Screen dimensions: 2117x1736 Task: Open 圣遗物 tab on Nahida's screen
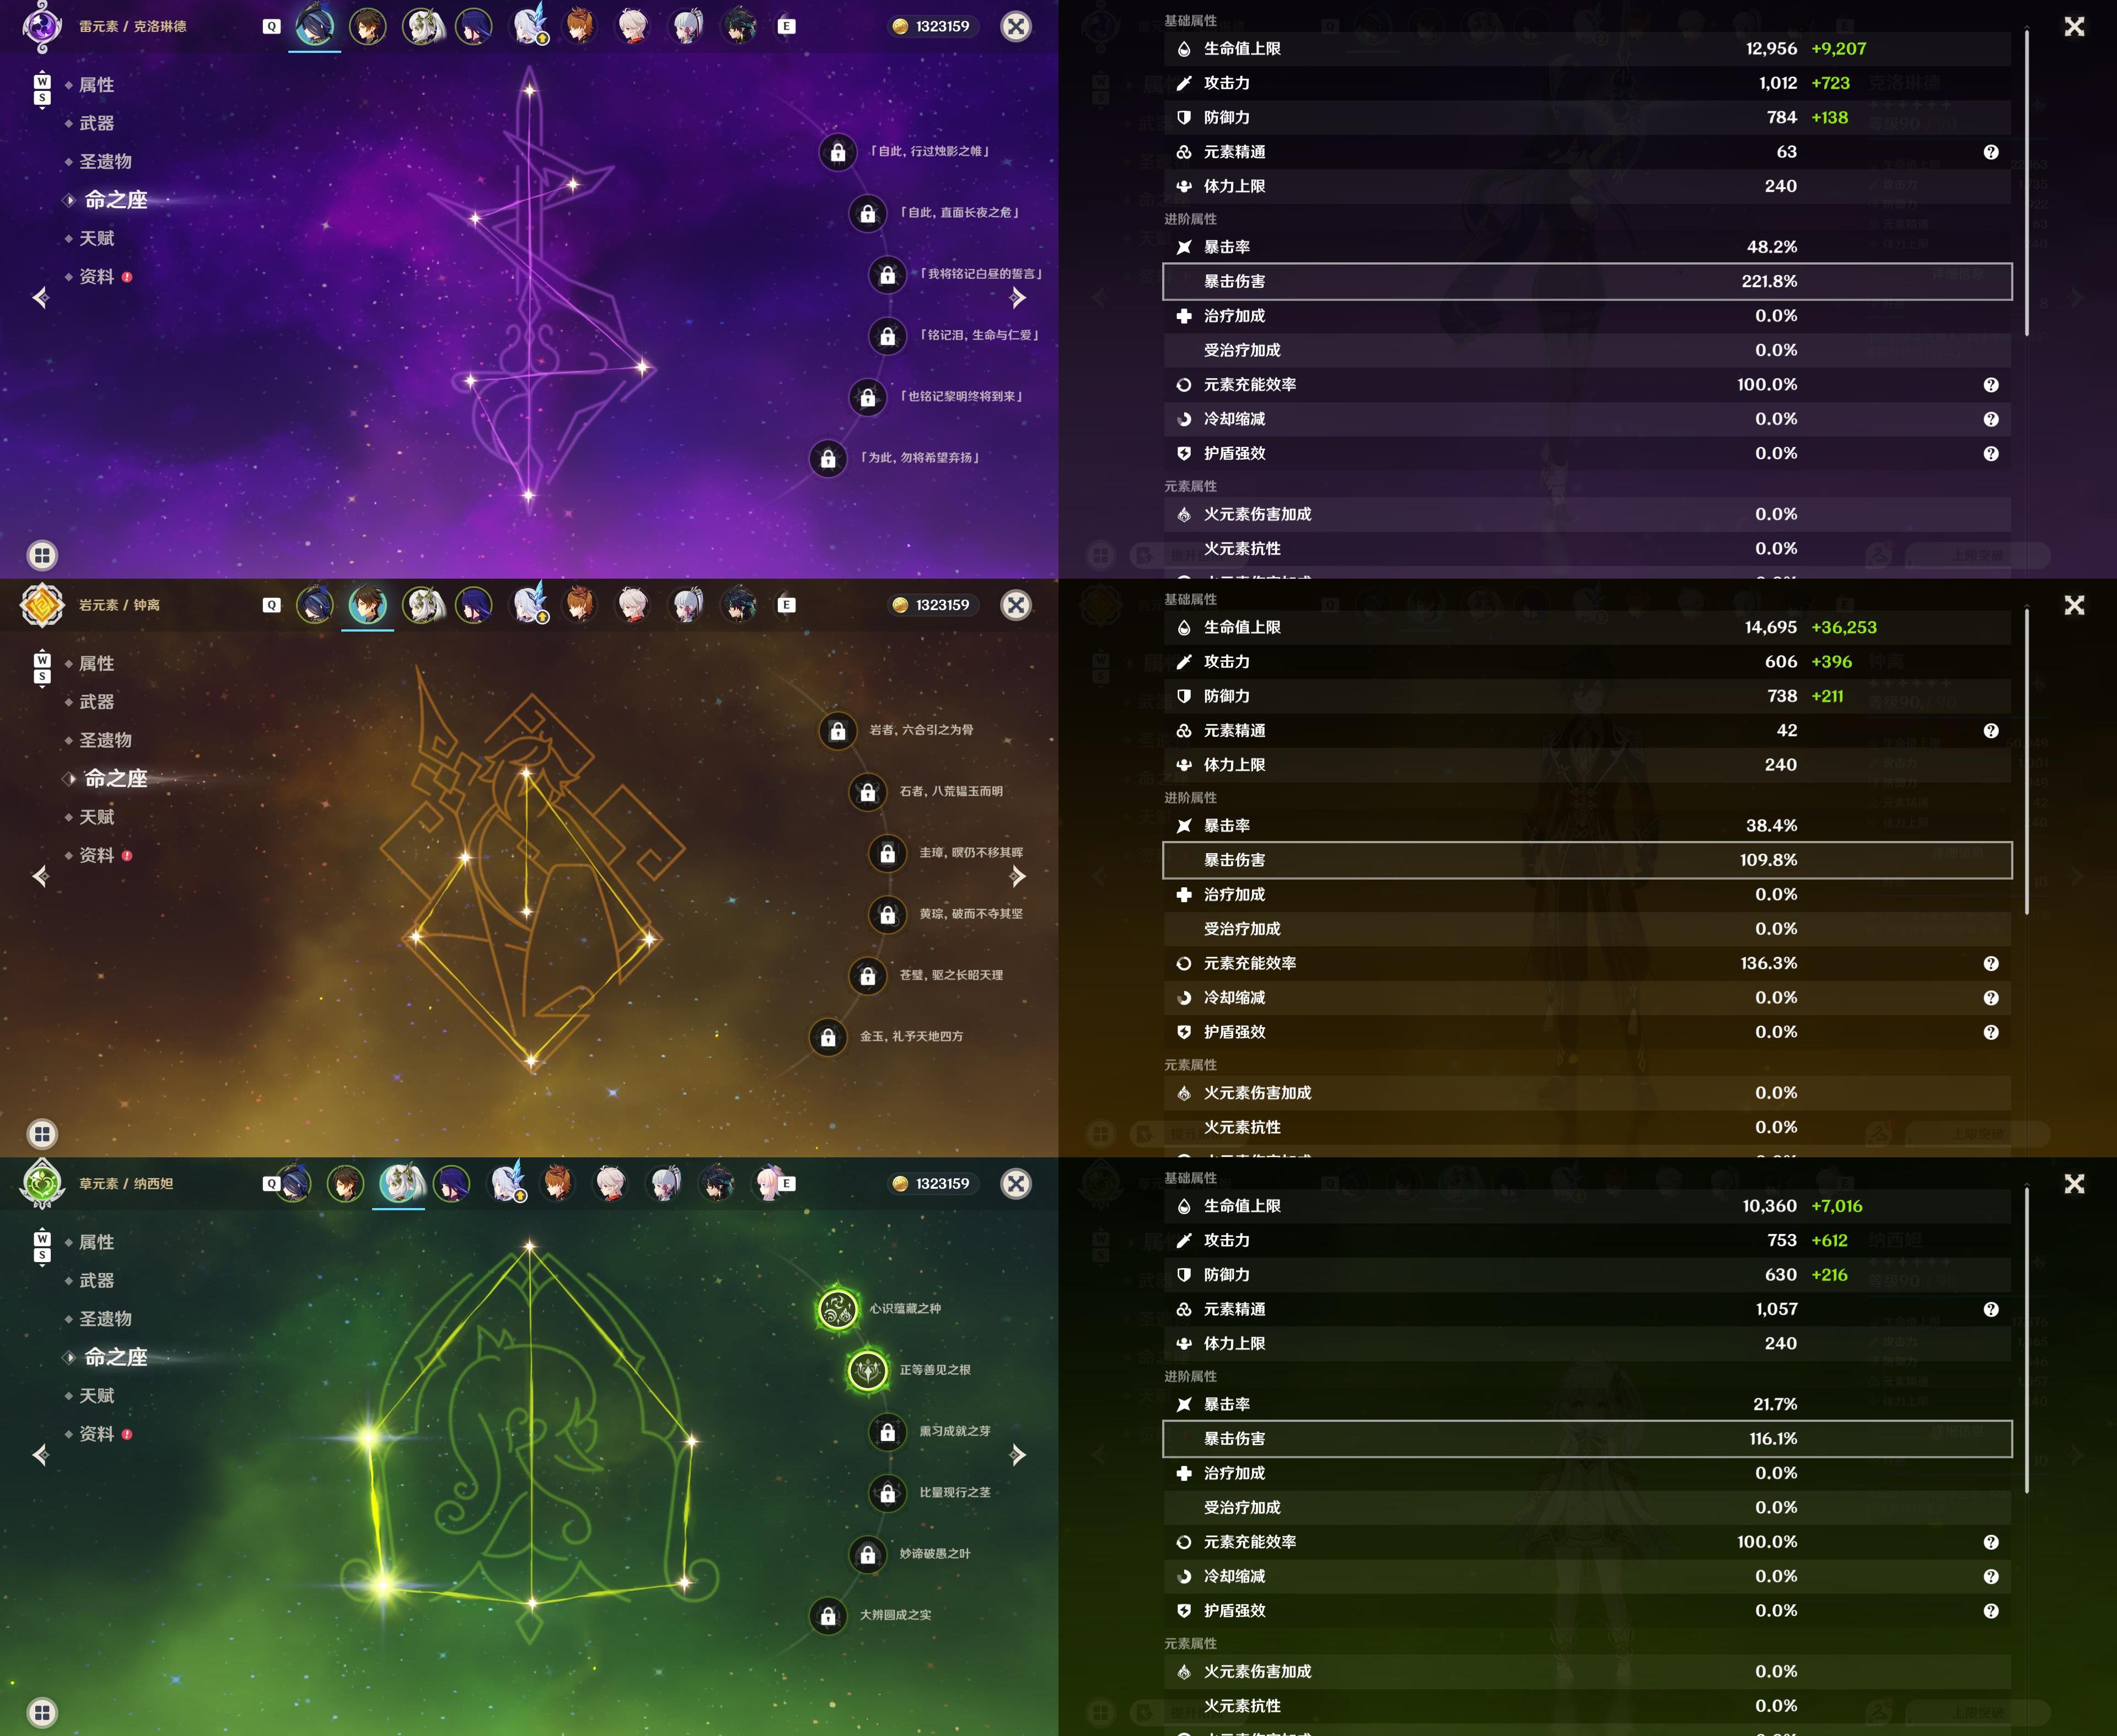(105, 1319)
